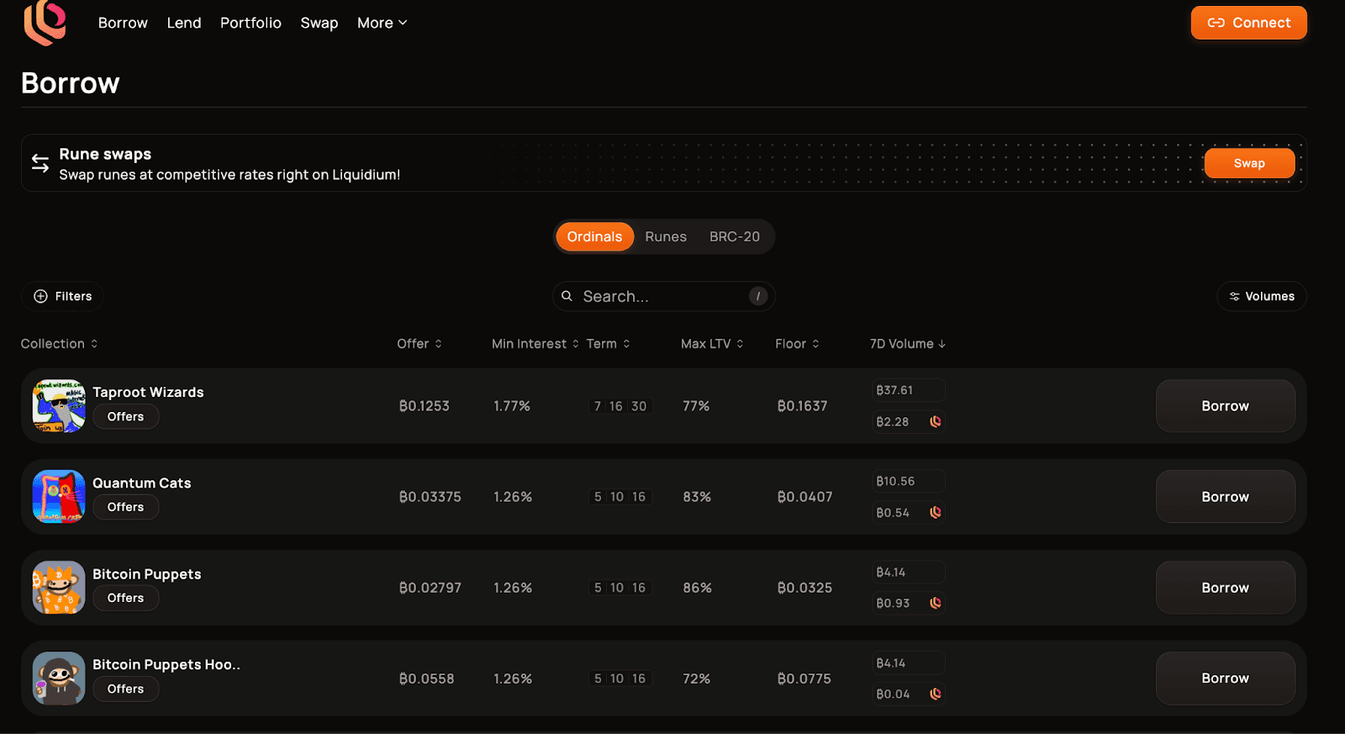
Task: Switch to the Runes tab
Action: coord(666,237)
